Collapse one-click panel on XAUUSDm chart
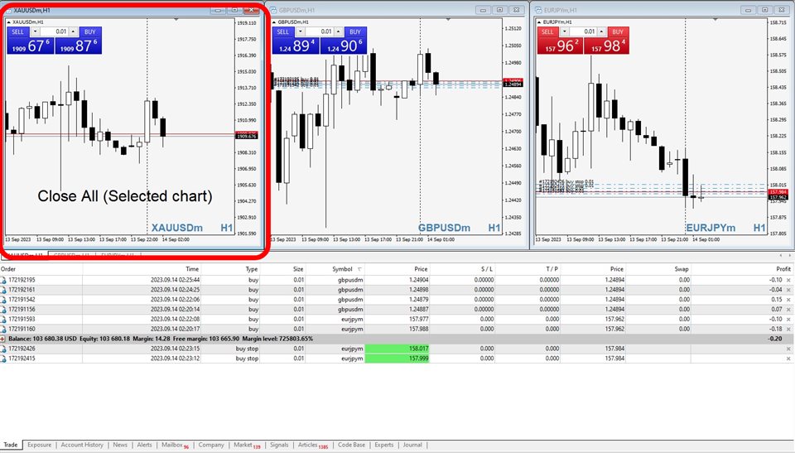This screenshot has height=453, width=795. click(9, 22)
